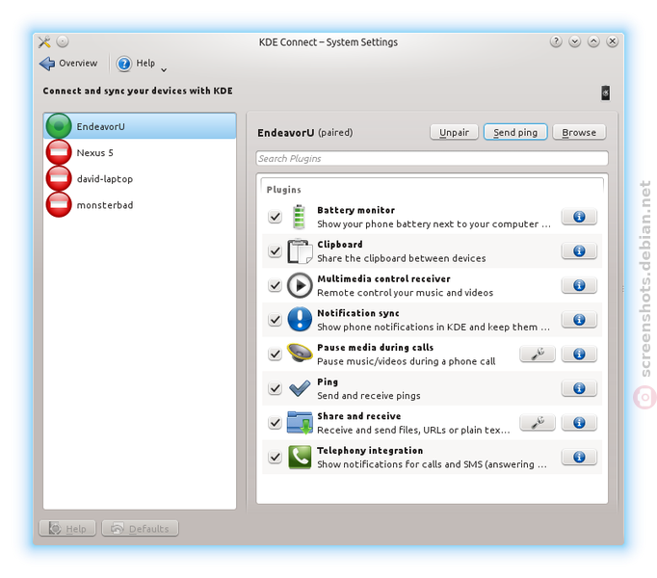This screenshot has height=578, width=657.
Task: Expand the Help toolbar dropdown arrow
Action: coord(164,70)
